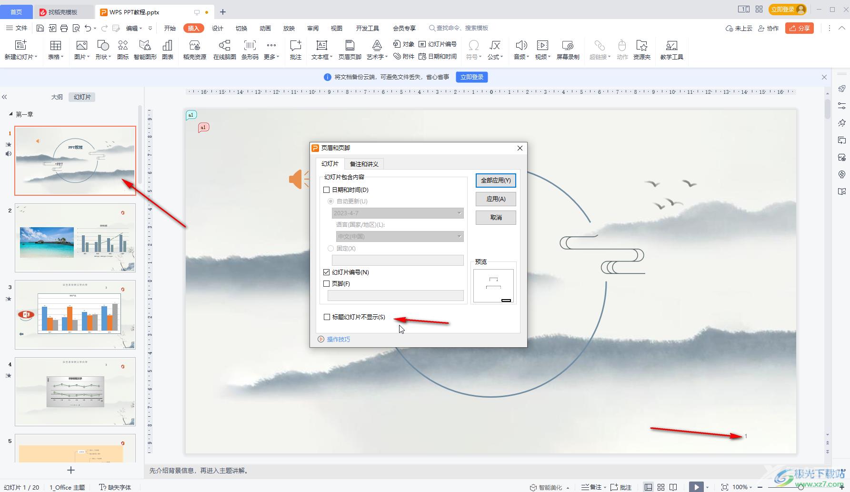Open the language 中文(中国) dropdown
Screen dimensions: 850x492
tap(400, 236)
